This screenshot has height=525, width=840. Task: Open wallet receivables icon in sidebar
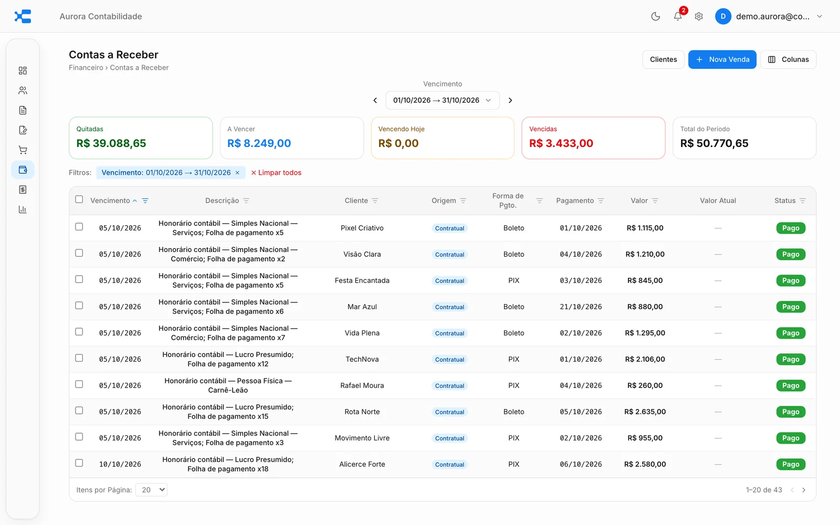(23, 170)
